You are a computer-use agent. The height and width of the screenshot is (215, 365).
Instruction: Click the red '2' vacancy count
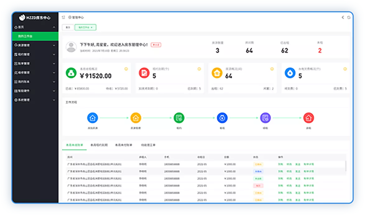pos(320,51)
